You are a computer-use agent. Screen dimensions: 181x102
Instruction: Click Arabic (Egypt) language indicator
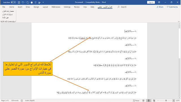(x=30, y=101)
